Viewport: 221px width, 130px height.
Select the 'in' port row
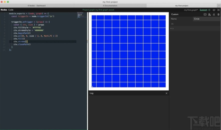pyautogui.click(x=195, y=28)
